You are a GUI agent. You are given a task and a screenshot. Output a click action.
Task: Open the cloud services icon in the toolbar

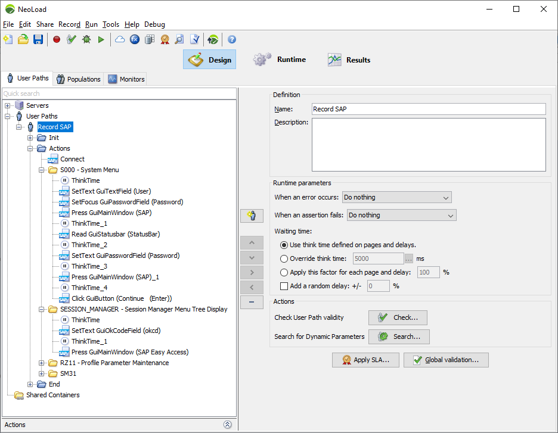(119, 39)
